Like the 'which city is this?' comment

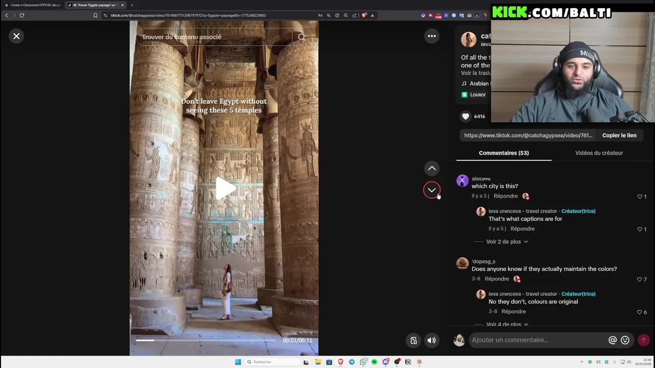(640, 196)
